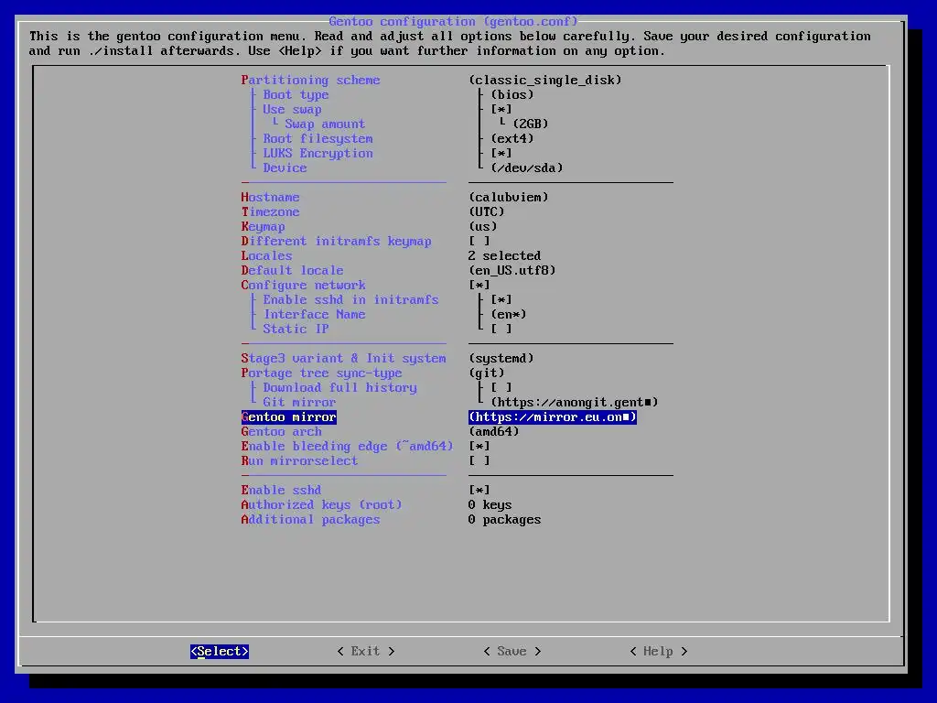The width and height of the screenshot is (937, 703).
Task: Open the Timezone menu entry
Action: (x=270, y=211)
